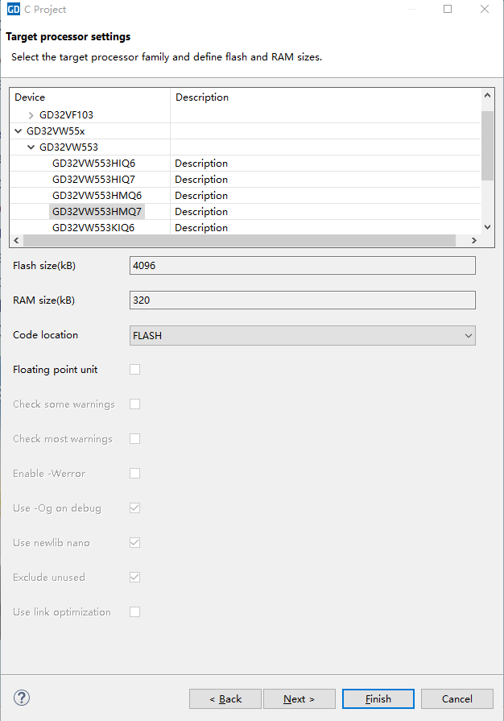The image size is (504, 721).
Task: Toggle the Check some warnings checkbox
Action: [135, 404]
